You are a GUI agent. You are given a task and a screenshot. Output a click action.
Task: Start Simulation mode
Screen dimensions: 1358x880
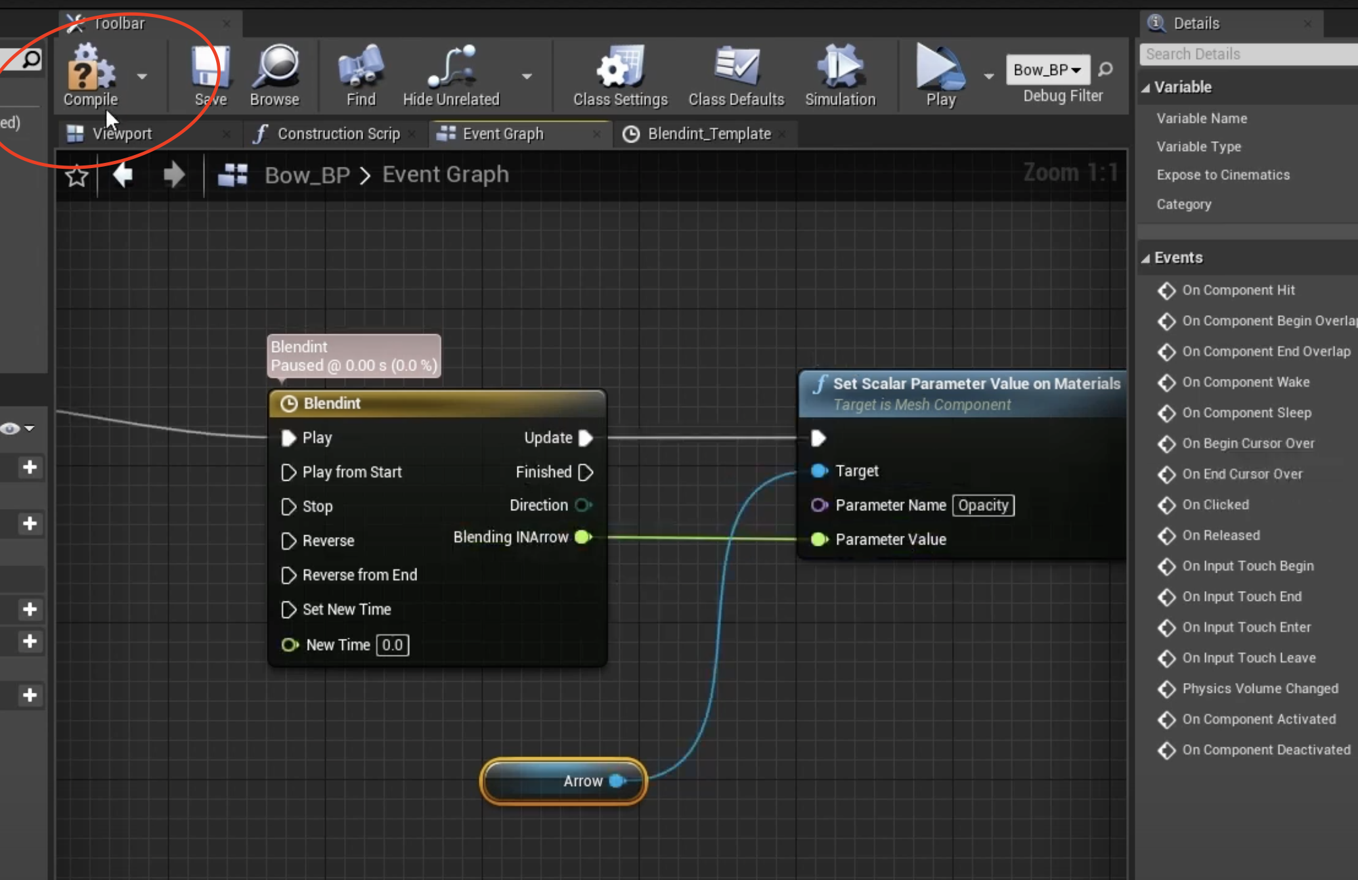pyautogui.click(x=841, y=75)
